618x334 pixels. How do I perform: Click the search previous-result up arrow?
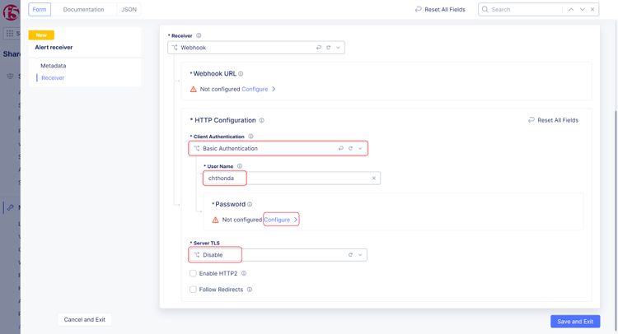point(572,10)
